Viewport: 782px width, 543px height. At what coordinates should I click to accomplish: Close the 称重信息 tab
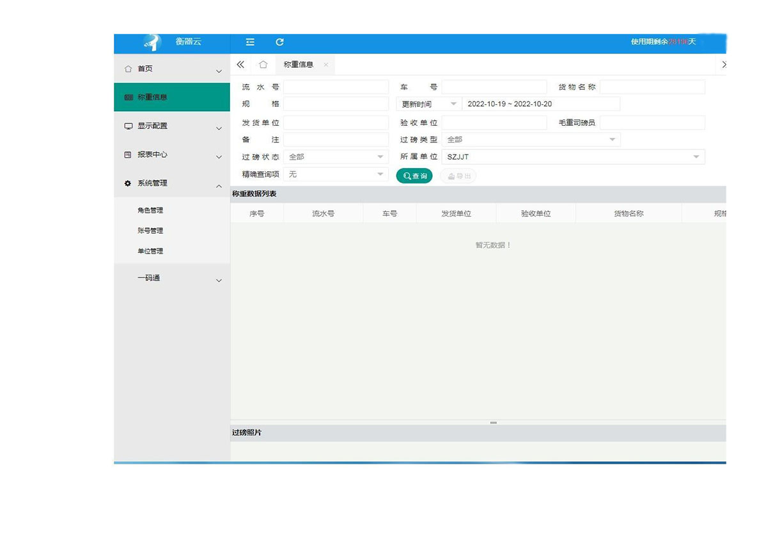coord(325,65)
